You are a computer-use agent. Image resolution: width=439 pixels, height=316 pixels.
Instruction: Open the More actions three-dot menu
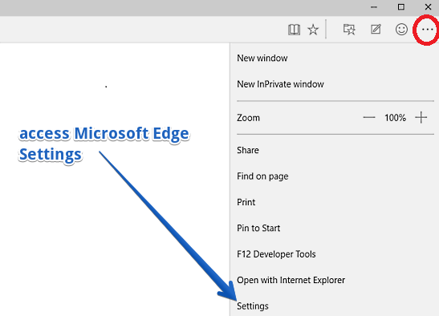coord(427,29)
